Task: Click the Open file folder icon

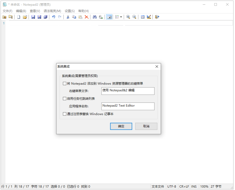Action: point(25,17)
